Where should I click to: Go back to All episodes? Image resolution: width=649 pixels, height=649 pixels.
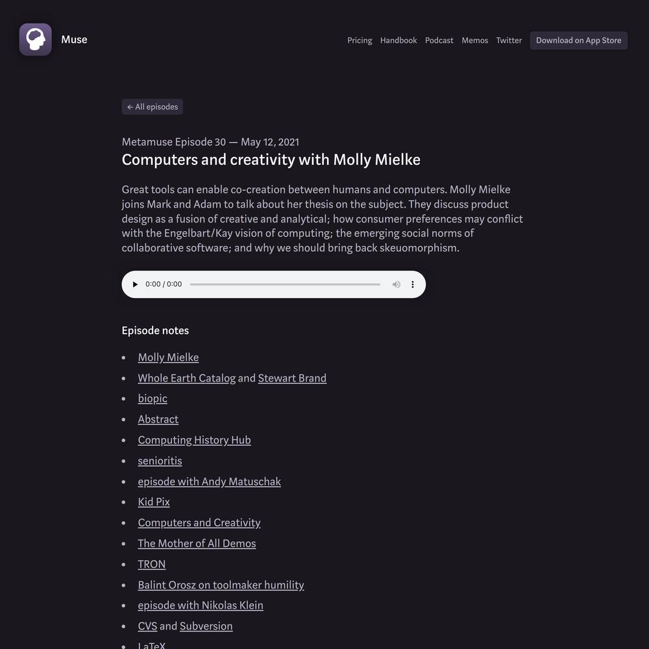click(153, 107)
